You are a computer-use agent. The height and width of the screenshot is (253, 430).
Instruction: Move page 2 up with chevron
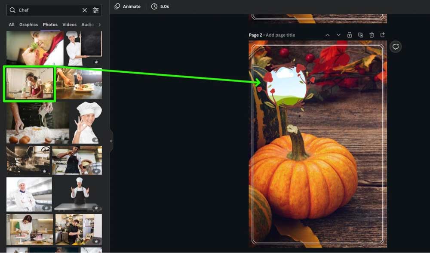pos(327,35)
